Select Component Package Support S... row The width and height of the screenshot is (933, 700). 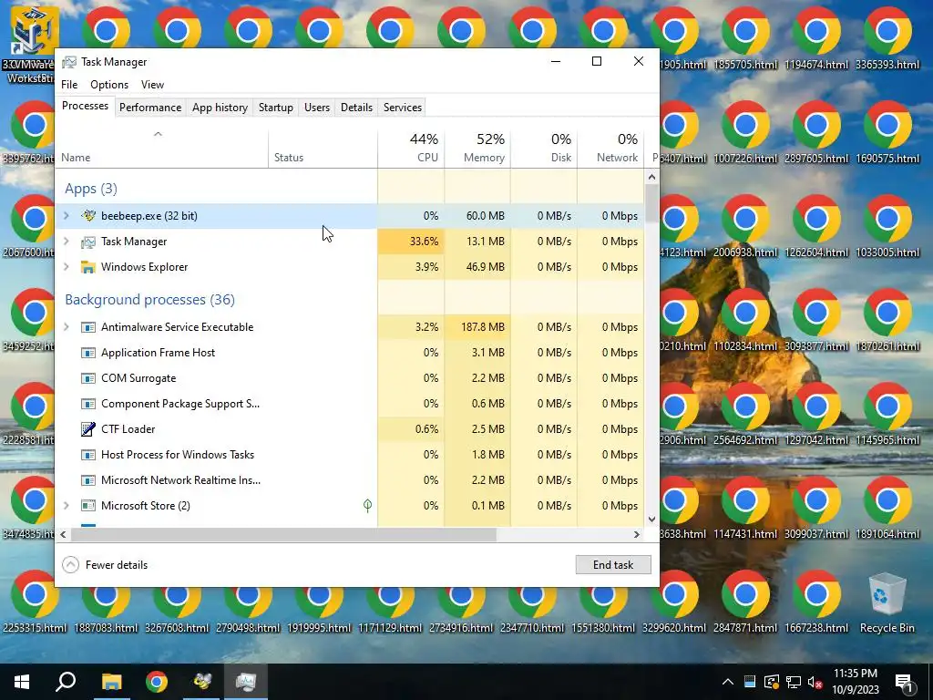coord(350,404)
